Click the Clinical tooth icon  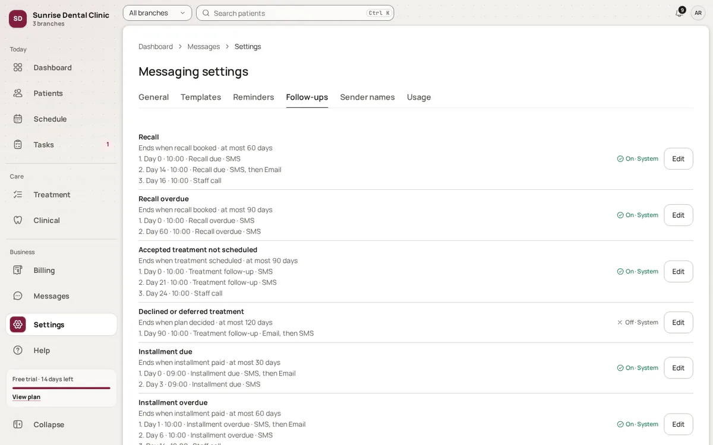click(x=18, y=220)
